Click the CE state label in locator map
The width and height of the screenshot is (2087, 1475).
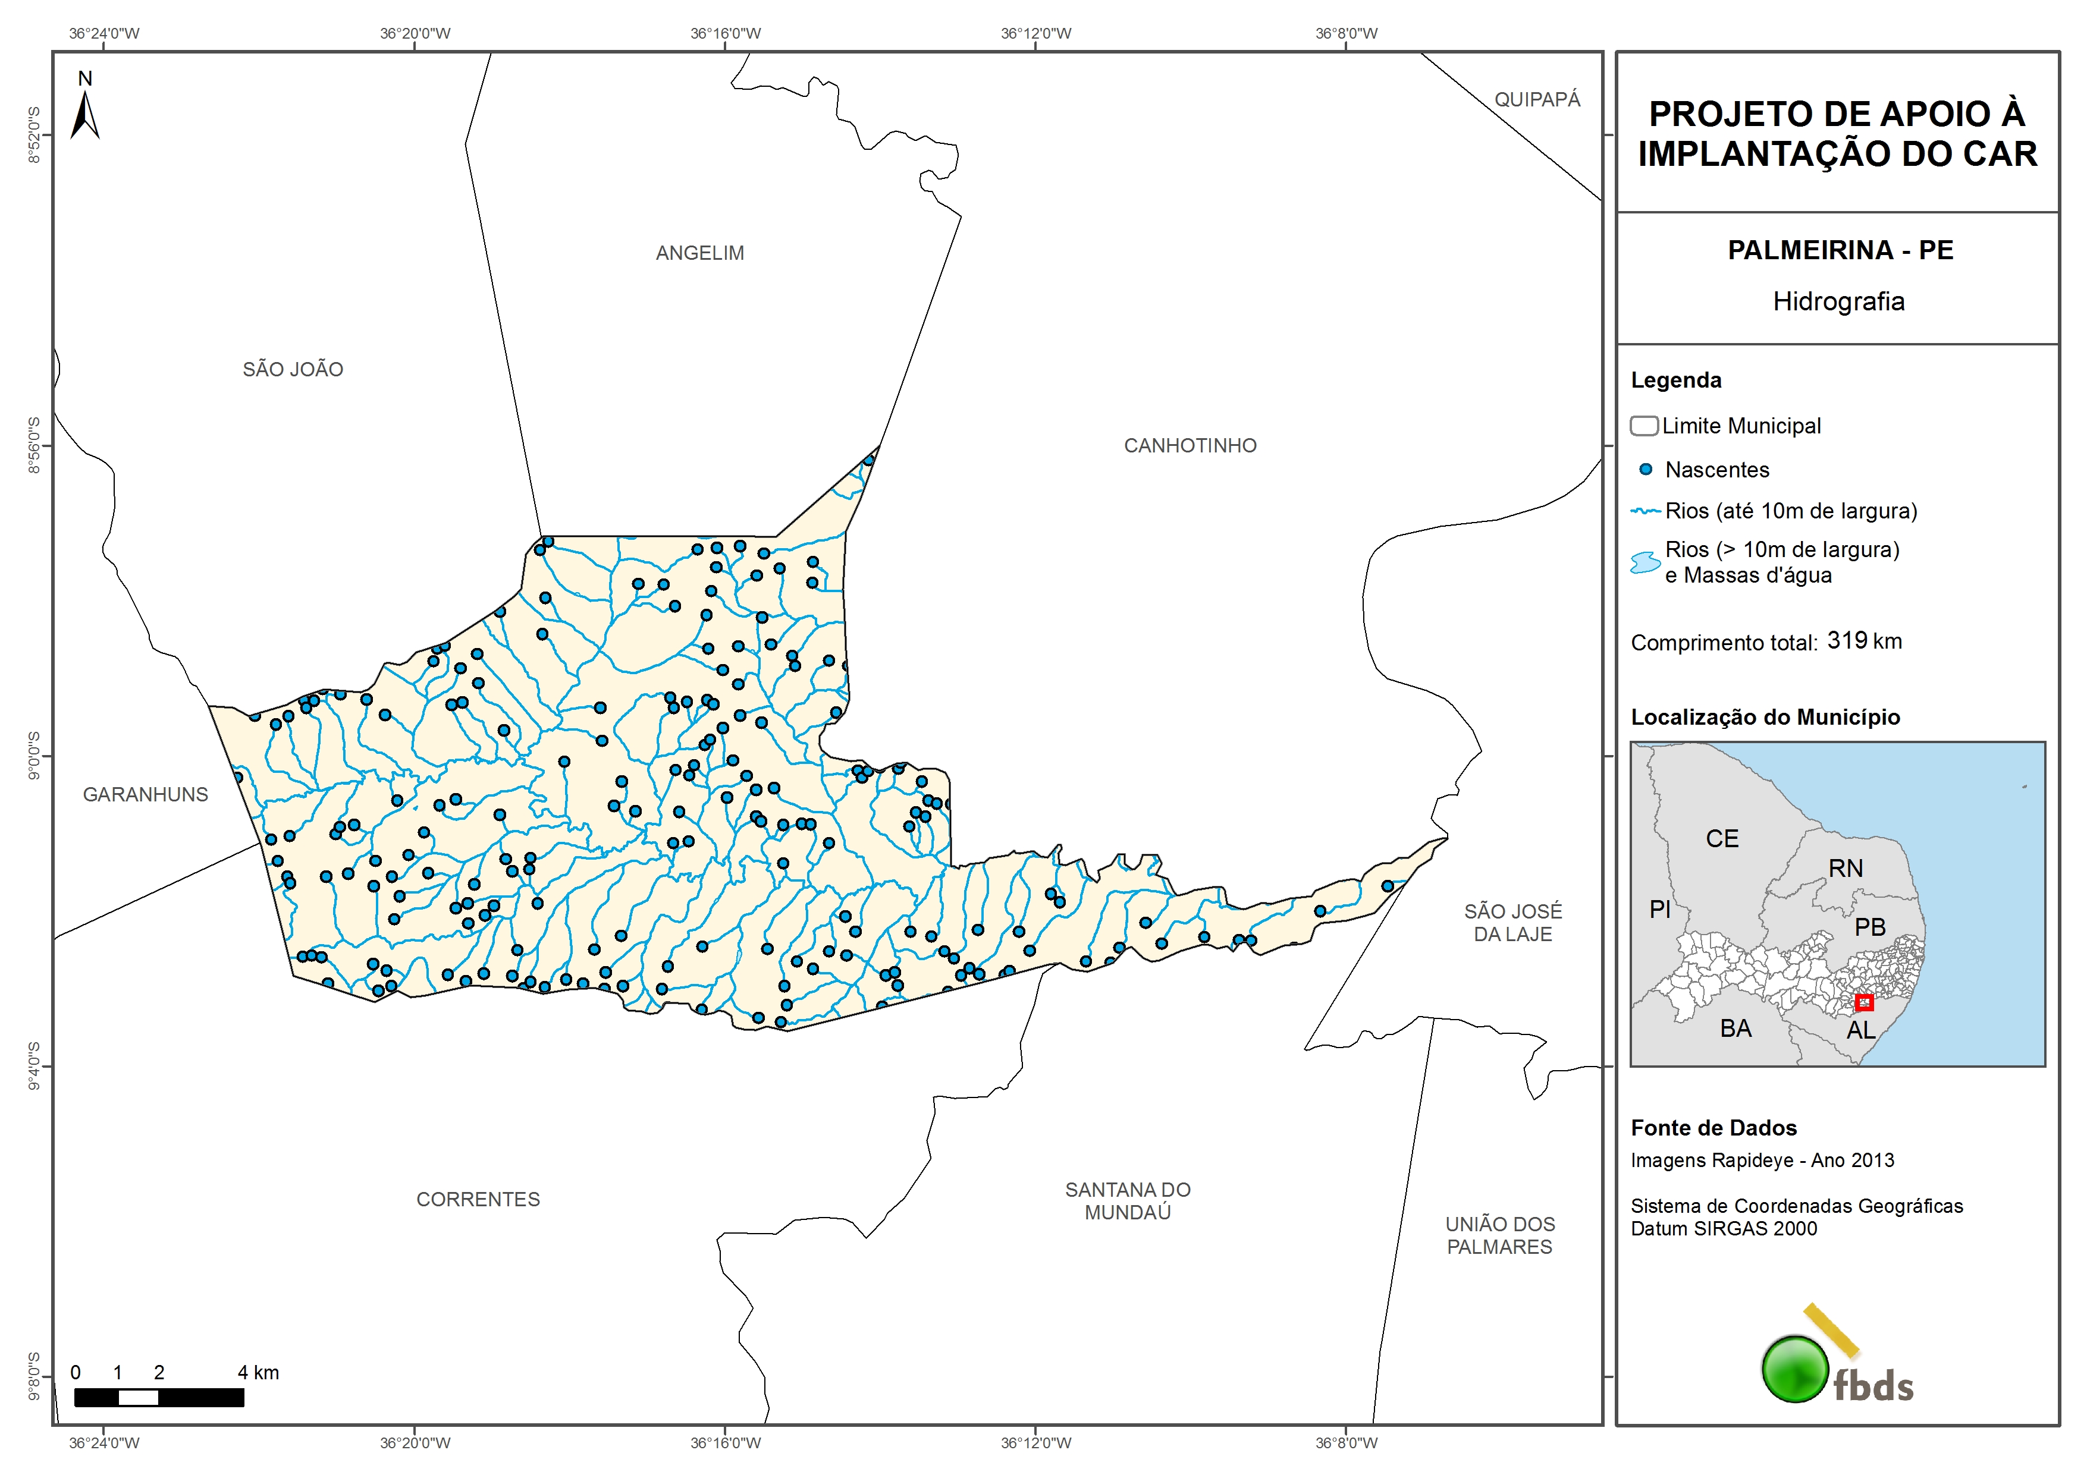[x=1722, y=839]
